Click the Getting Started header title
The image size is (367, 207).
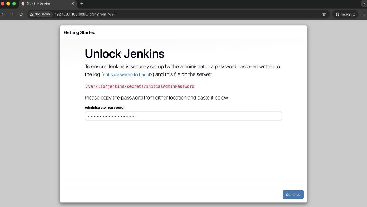[x=80, y=32]
